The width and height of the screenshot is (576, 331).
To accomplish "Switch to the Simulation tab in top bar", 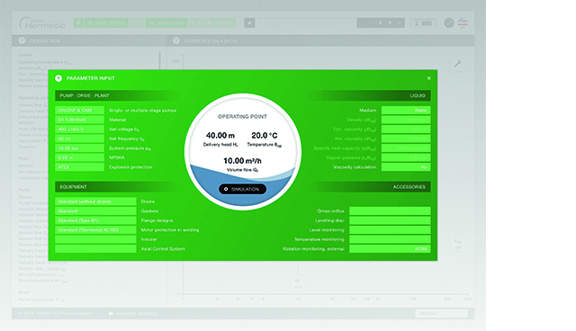I will pyautogui.click(x=166, y=23).
